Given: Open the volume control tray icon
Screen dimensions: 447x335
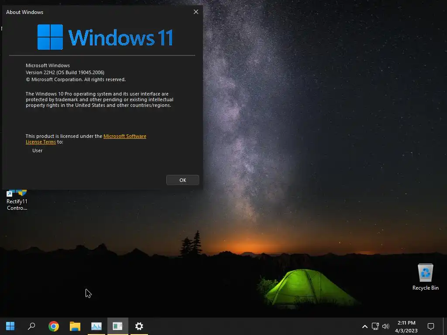Looking at the screenshot, I should click(x=385, y=326).
